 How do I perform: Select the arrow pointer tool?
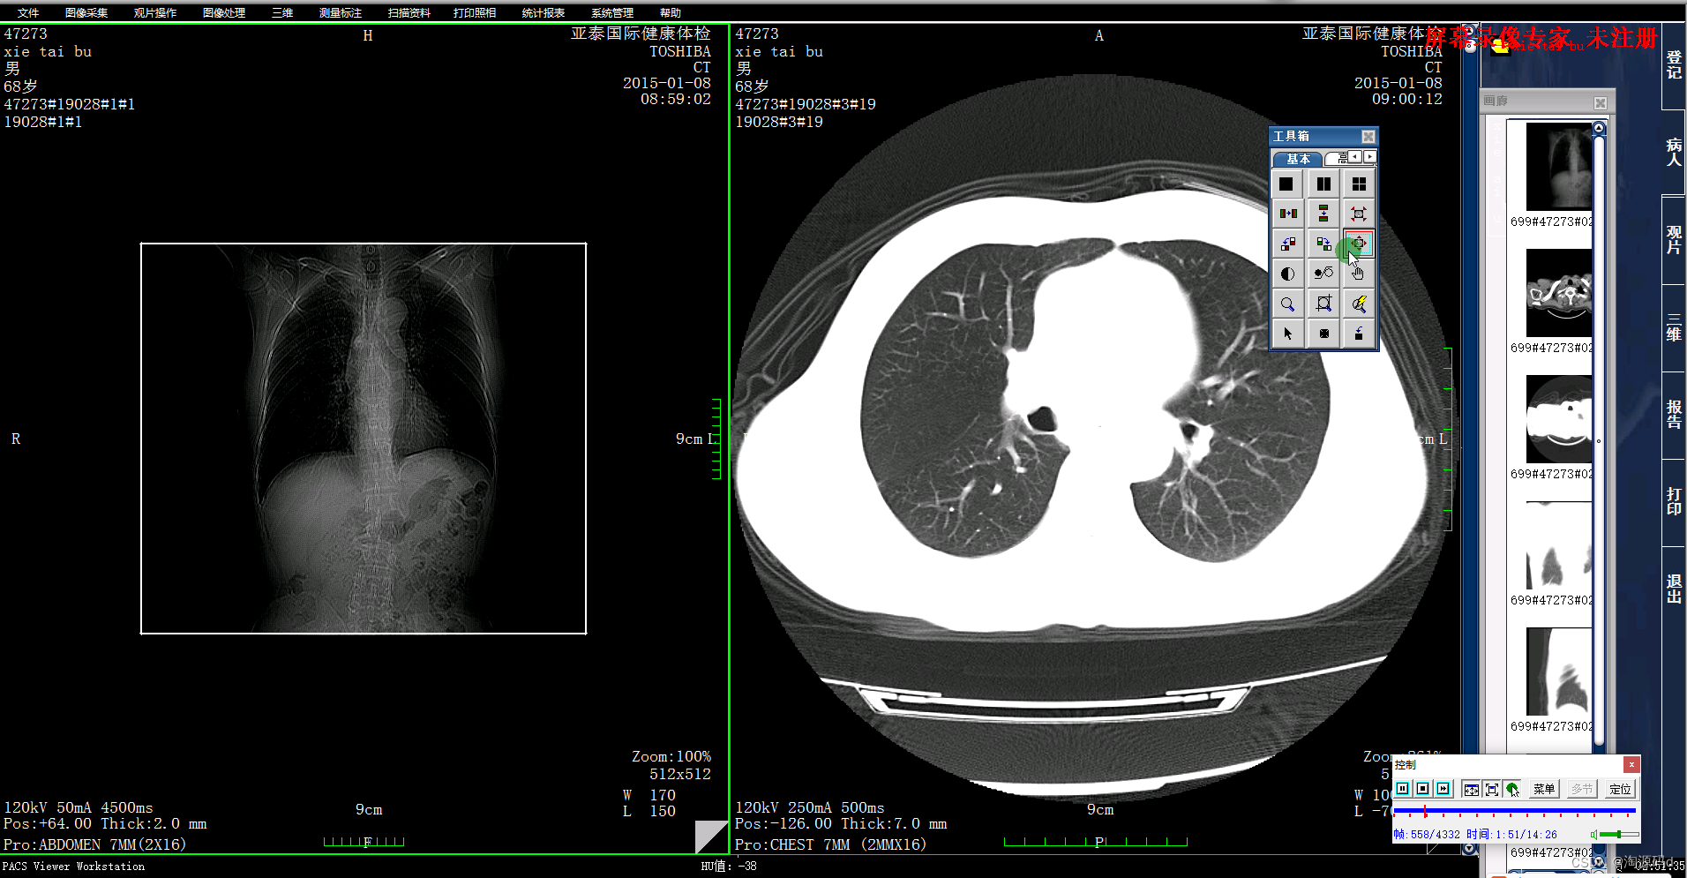(1288, 334)
